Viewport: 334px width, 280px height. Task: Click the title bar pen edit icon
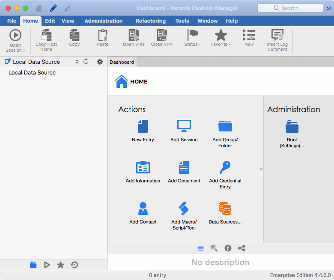tap(53, 8)
